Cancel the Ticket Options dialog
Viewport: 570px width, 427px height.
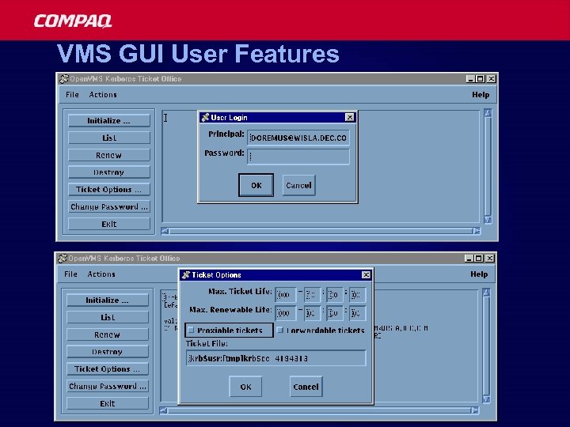tap(306, 387)
